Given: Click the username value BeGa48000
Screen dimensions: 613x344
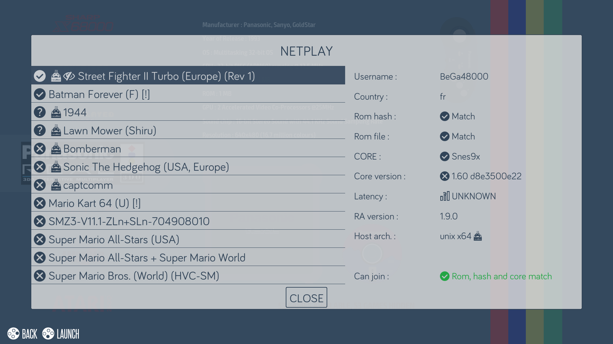Looking at the screenshot, I should [x=464, y=76].
